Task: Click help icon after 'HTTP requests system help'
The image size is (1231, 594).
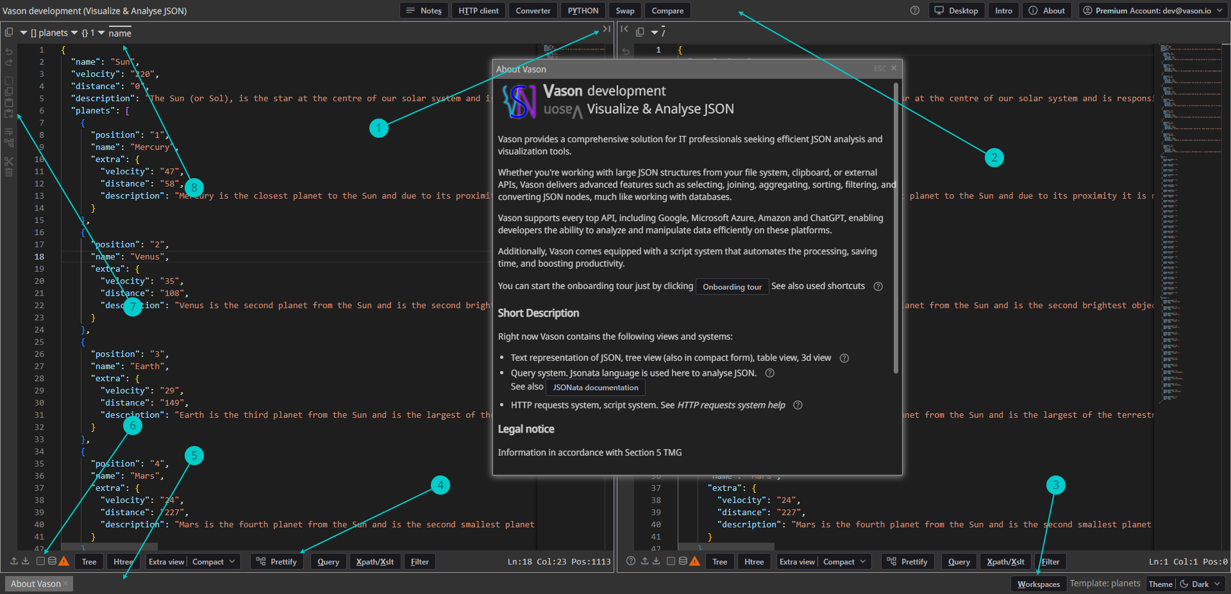Action: click(798, 405)
